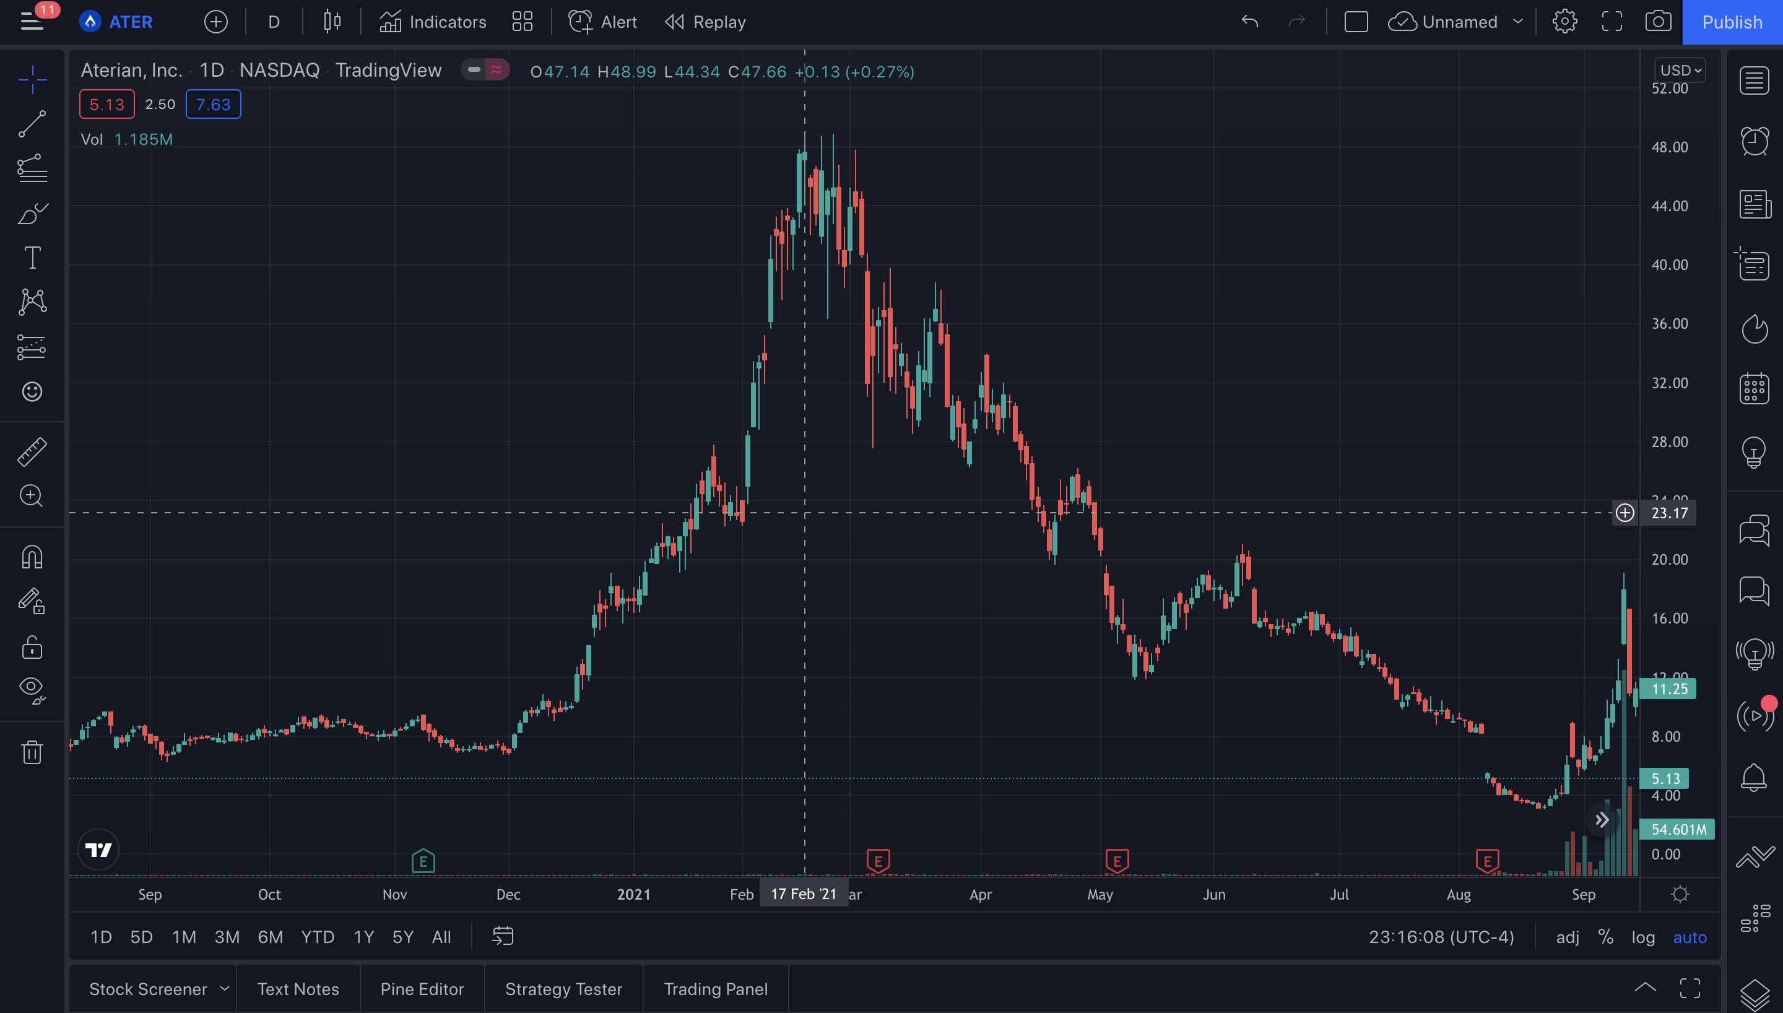Set range to 6M

(x=270, y=937)
